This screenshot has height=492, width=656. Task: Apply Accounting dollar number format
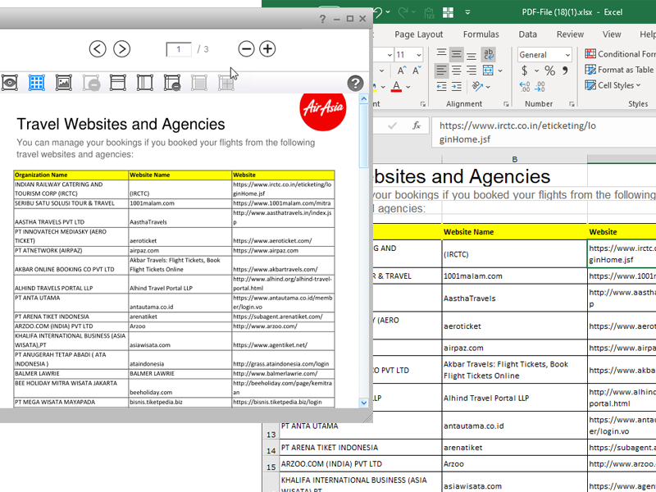tap(524, 71)
